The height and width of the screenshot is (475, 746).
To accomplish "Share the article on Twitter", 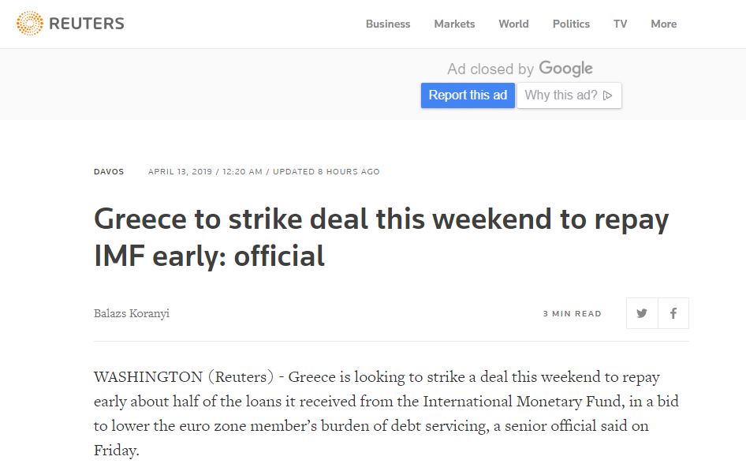I will 642,313.
